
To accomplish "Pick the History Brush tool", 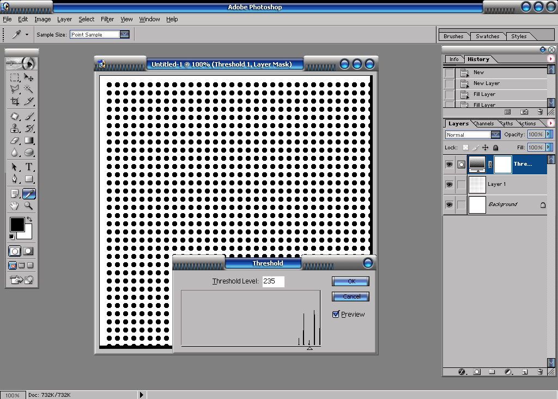I will [x=28, y=129].
